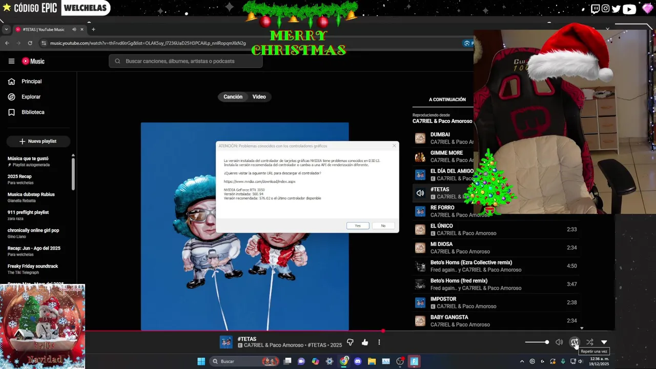656x369 pixels.
Task: Reload the browser page
Action: click(30, 43)
